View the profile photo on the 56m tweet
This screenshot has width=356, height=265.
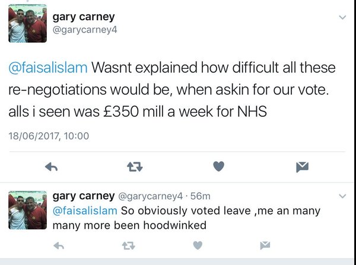click(x=27, y=210)
